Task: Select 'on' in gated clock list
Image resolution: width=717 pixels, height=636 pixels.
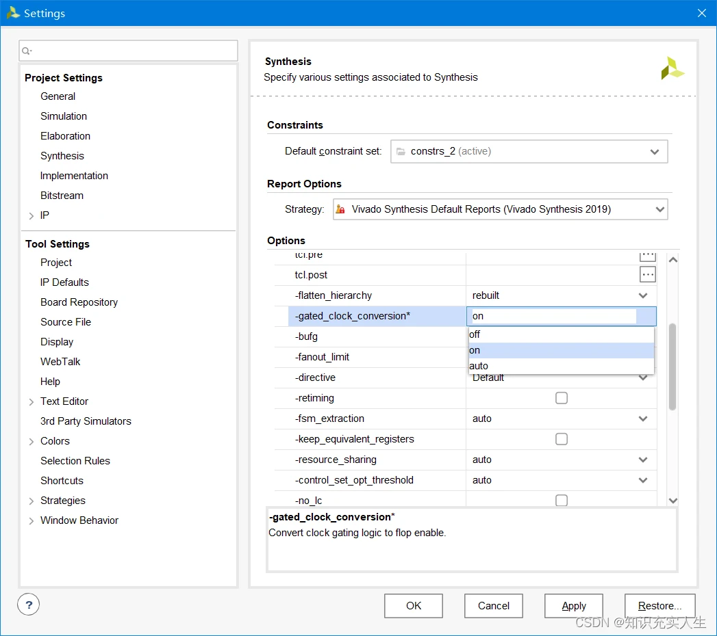Action: (x=561, y=350)
